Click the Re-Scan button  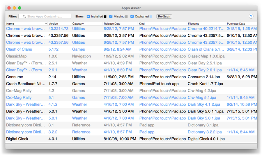tap(164, 16)
